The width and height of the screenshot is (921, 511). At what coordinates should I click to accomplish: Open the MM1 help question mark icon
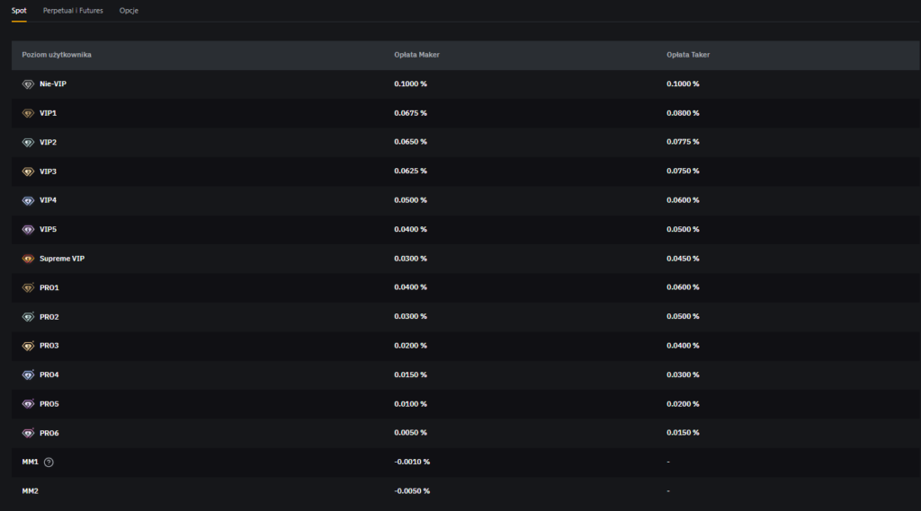tap(49, 462)
